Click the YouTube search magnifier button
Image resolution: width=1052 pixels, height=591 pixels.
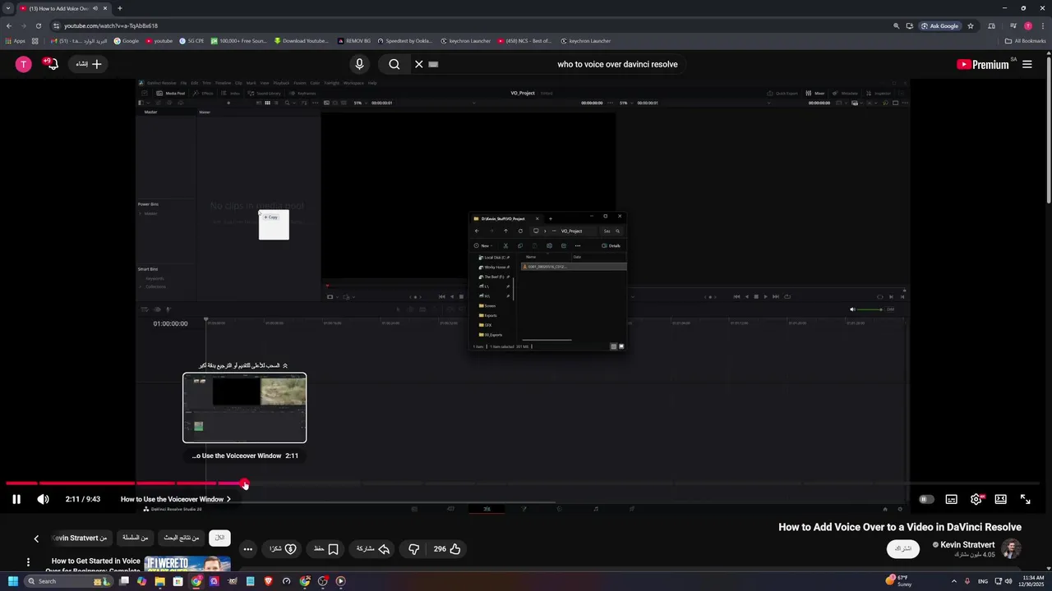[394, 64]
